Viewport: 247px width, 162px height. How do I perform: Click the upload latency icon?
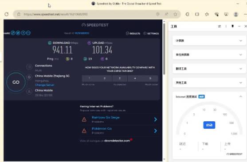click(x=102, y=59)
